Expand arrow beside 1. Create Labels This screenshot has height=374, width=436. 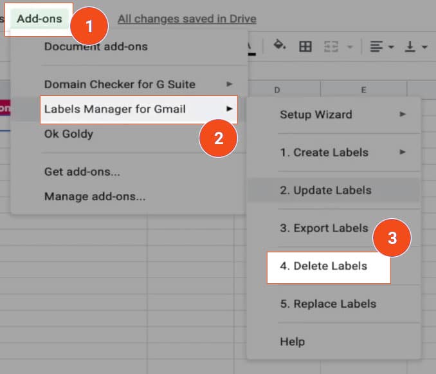coord(403,152)
